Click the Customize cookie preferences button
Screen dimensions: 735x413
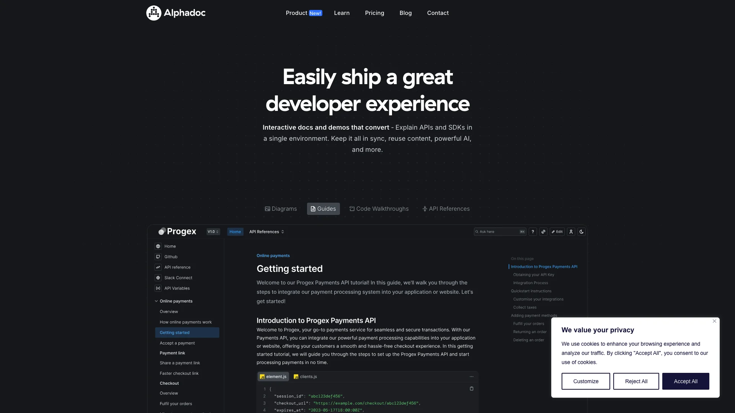[x=586, y=381]
